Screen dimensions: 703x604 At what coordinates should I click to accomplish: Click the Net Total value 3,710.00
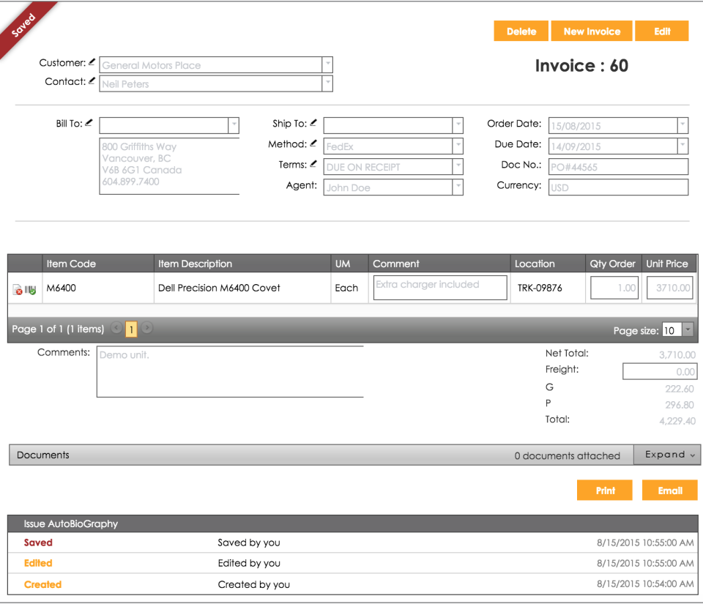click(x=677, y=355)
